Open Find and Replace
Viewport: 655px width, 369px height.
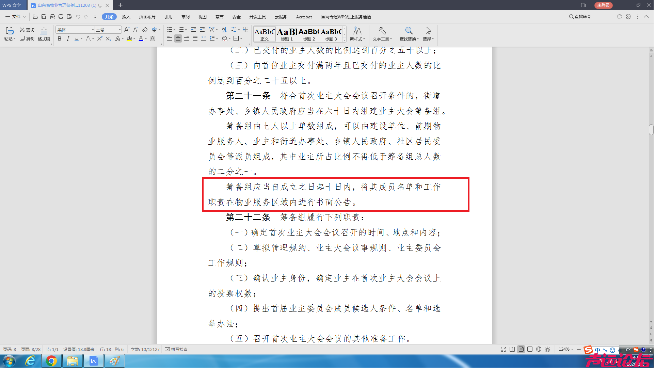click(408, 34)
